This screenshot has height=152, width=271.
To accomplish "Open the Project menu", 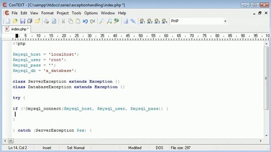I will pyautogui.click(x=63, y=13).
